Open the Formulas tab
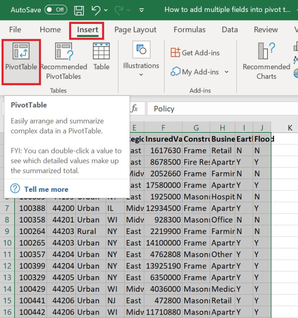Viewport: 298px width, 318px height. point(189,30)
